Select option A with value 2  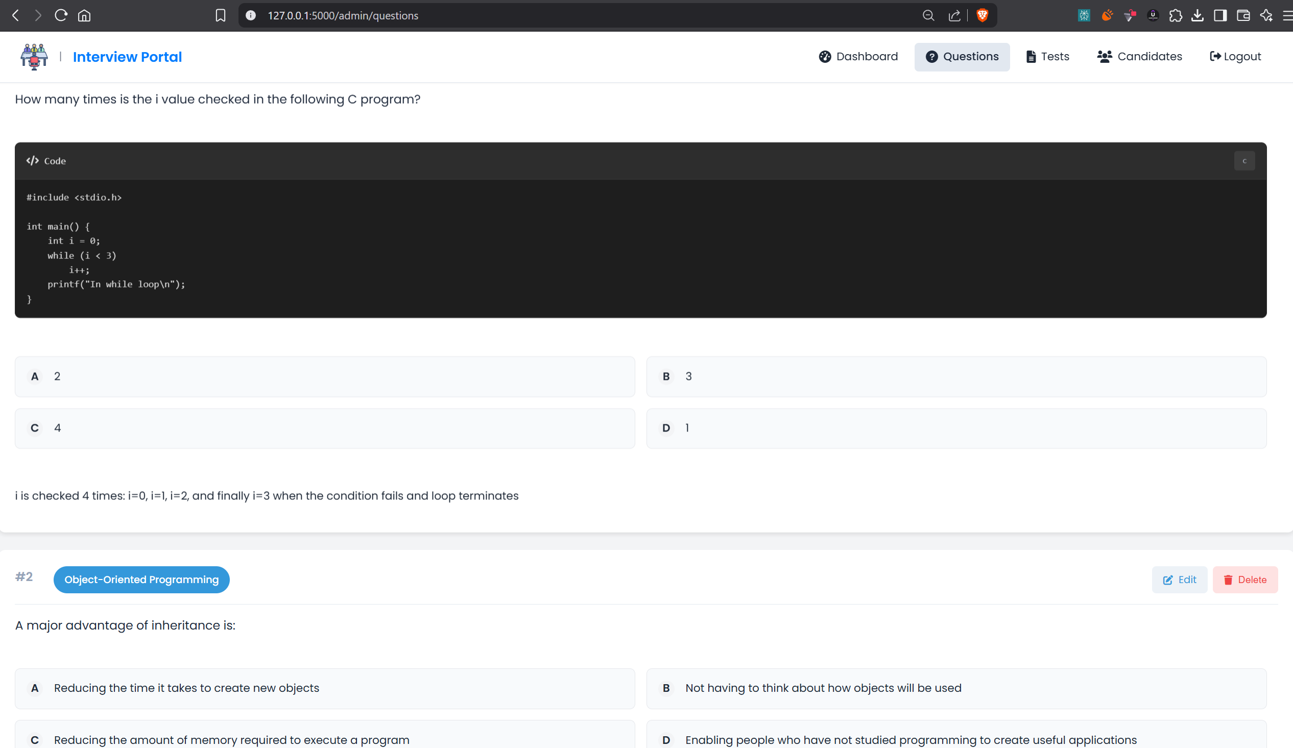[x=325, y=377]
